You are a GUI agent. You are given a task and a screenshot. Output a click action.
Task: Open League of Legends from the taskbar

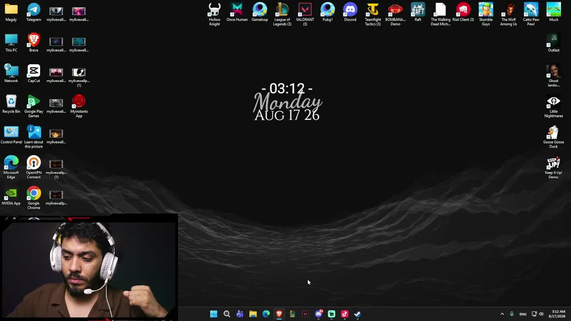(x=292, y=314)
